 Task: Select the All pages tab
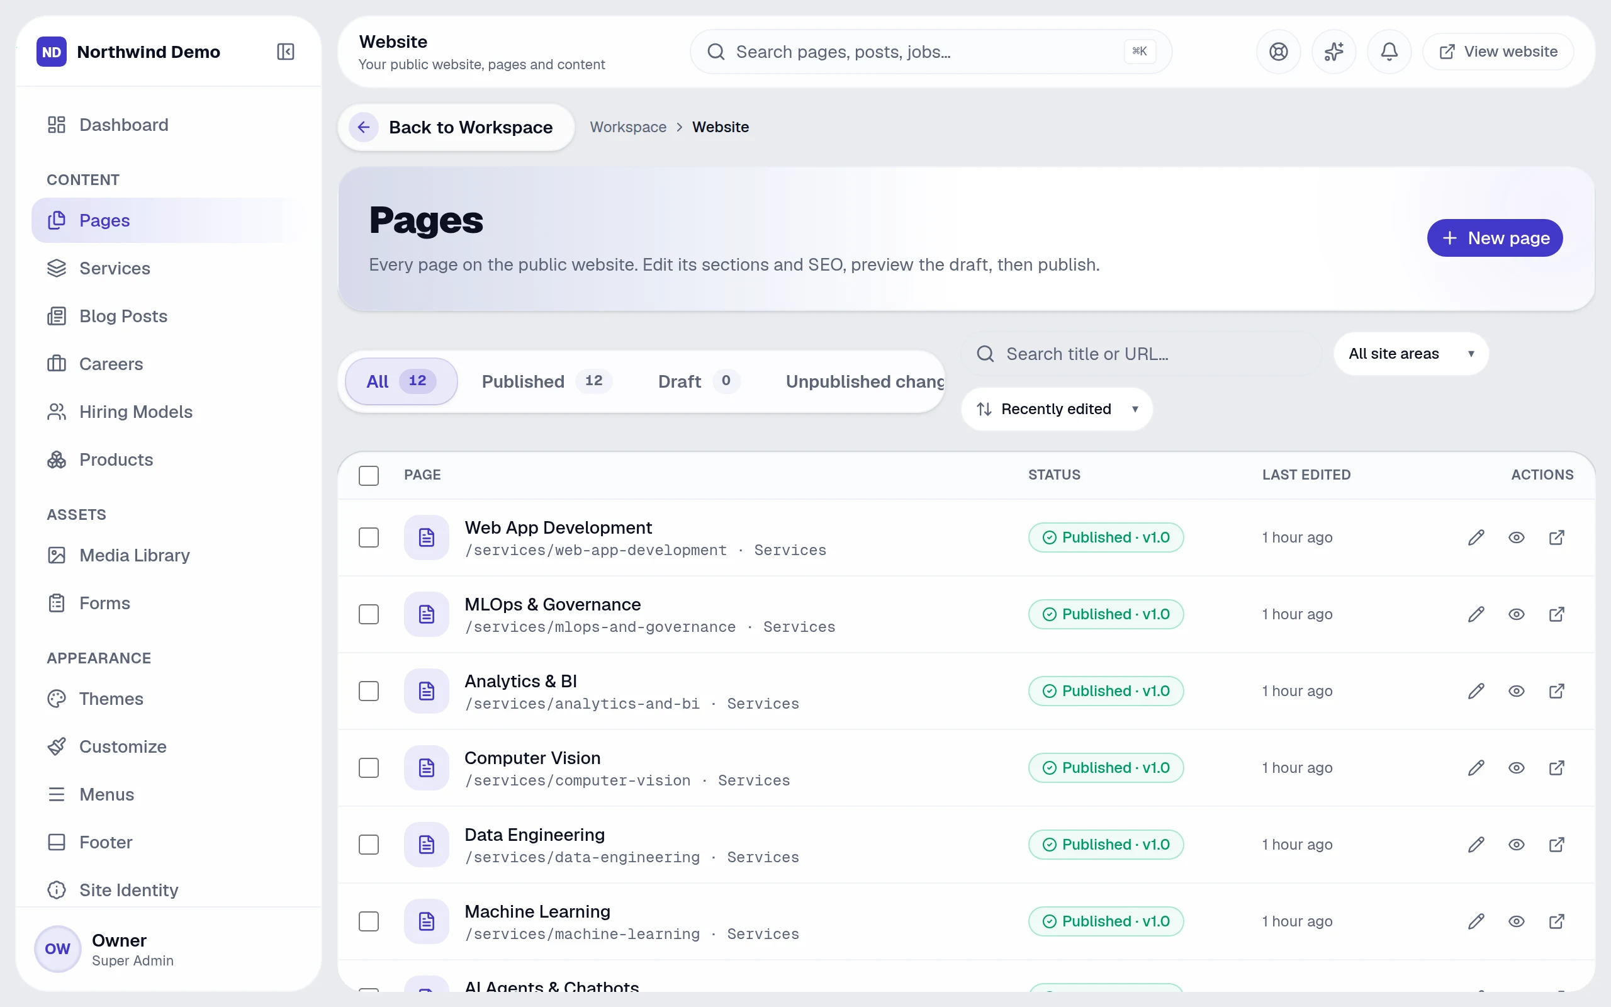coord(401,381)
